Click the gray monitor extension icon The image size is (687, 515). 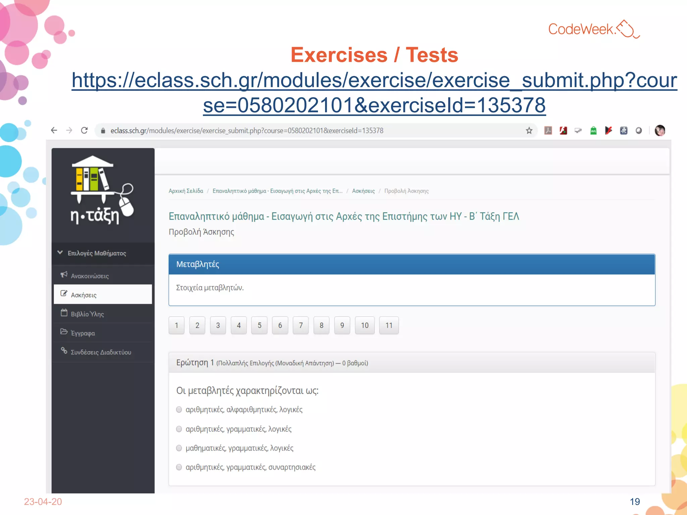(x=578, y=130)
